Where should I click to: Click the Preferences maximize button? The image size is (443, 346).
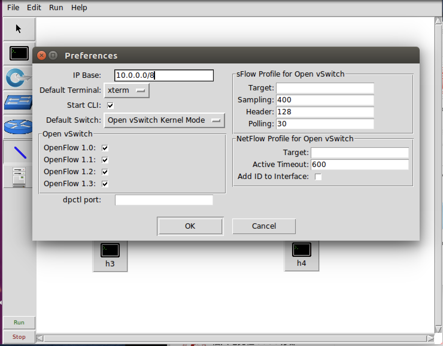[53, 55]
